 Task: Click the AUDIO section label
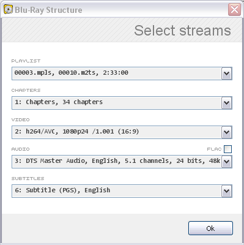pos(21,149)
